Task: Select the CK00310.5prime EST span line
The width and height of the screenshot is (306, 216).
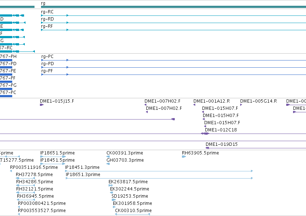Action: tap(133, 214)
